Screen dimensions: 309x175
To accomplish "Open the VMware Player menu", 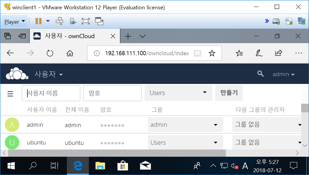I will [x=14, y=21].
